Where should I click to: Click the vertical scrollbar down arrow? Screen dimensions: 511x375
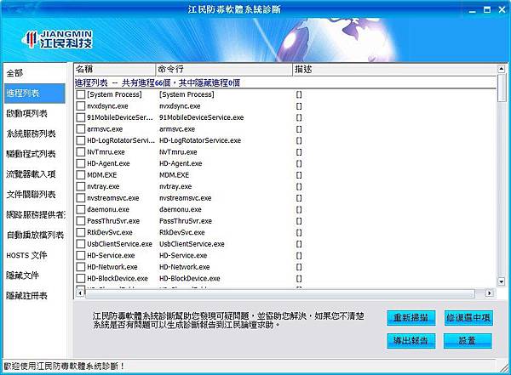coord(502,281)
